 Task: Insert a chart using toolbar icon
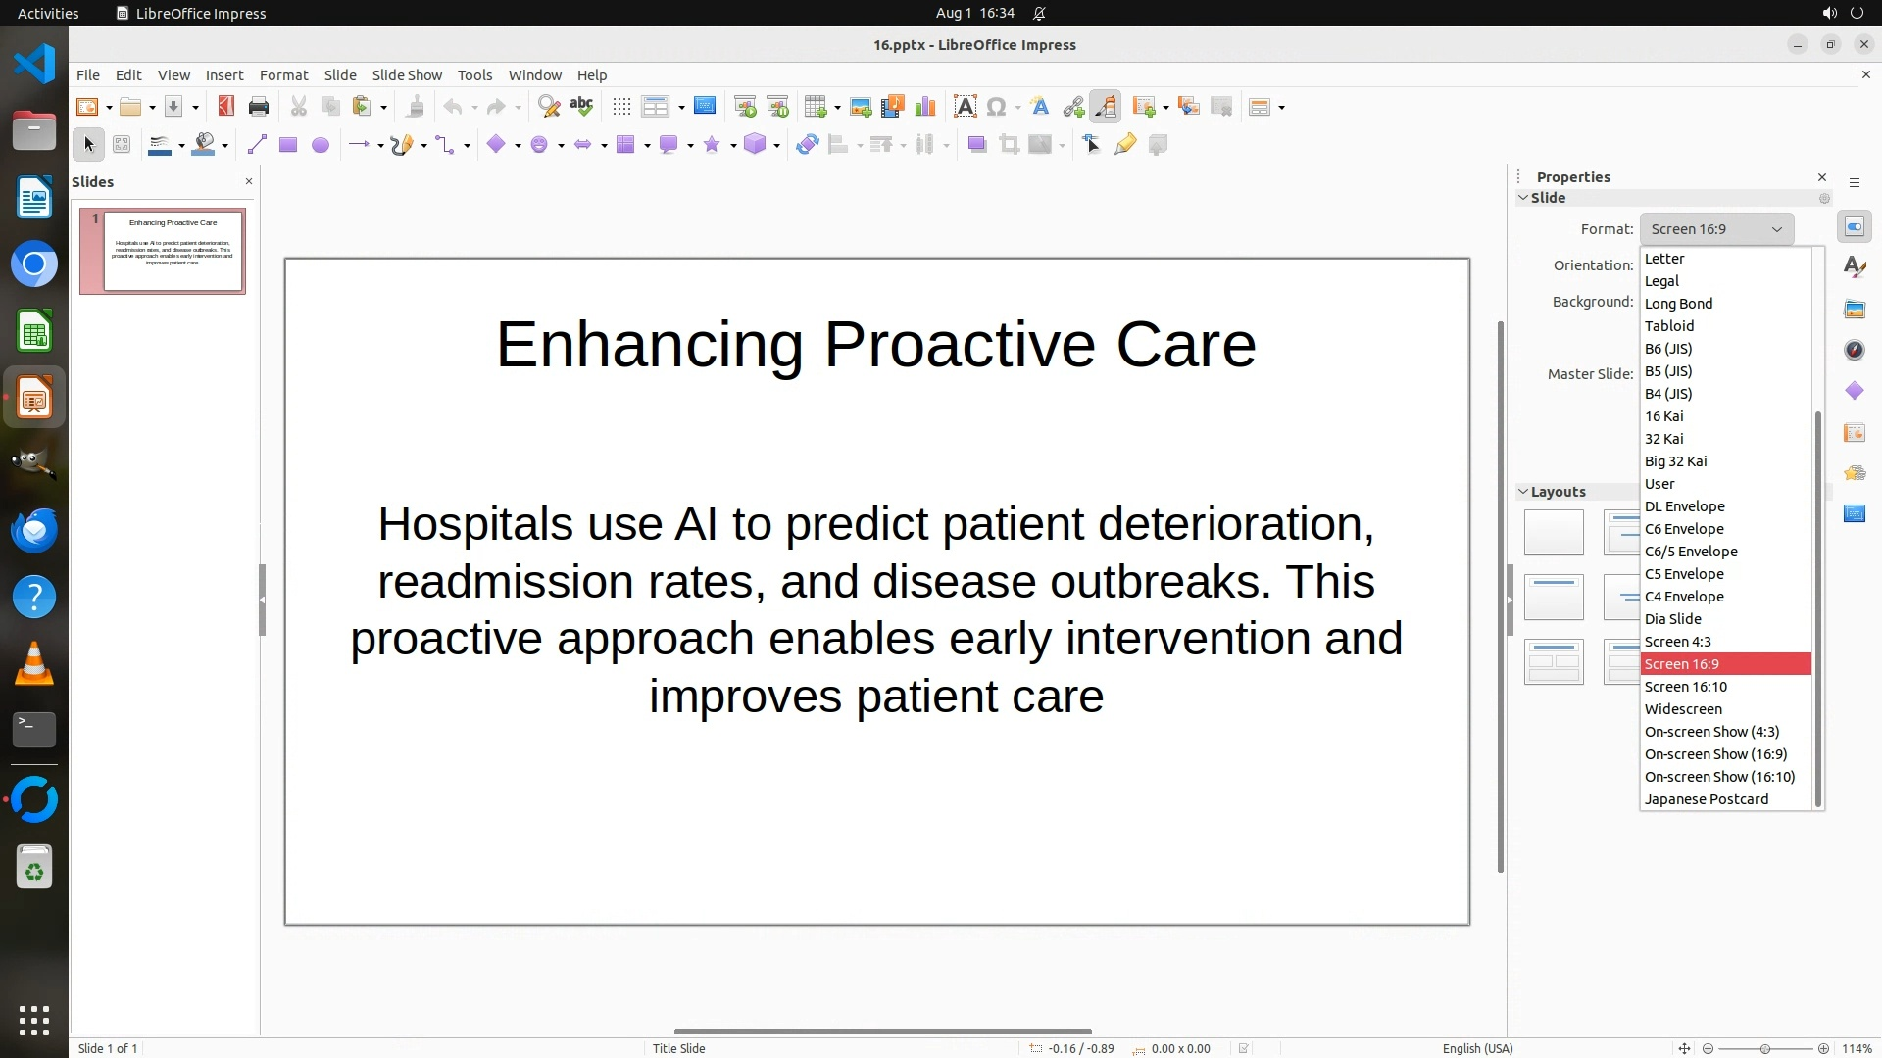pos(924,107)
